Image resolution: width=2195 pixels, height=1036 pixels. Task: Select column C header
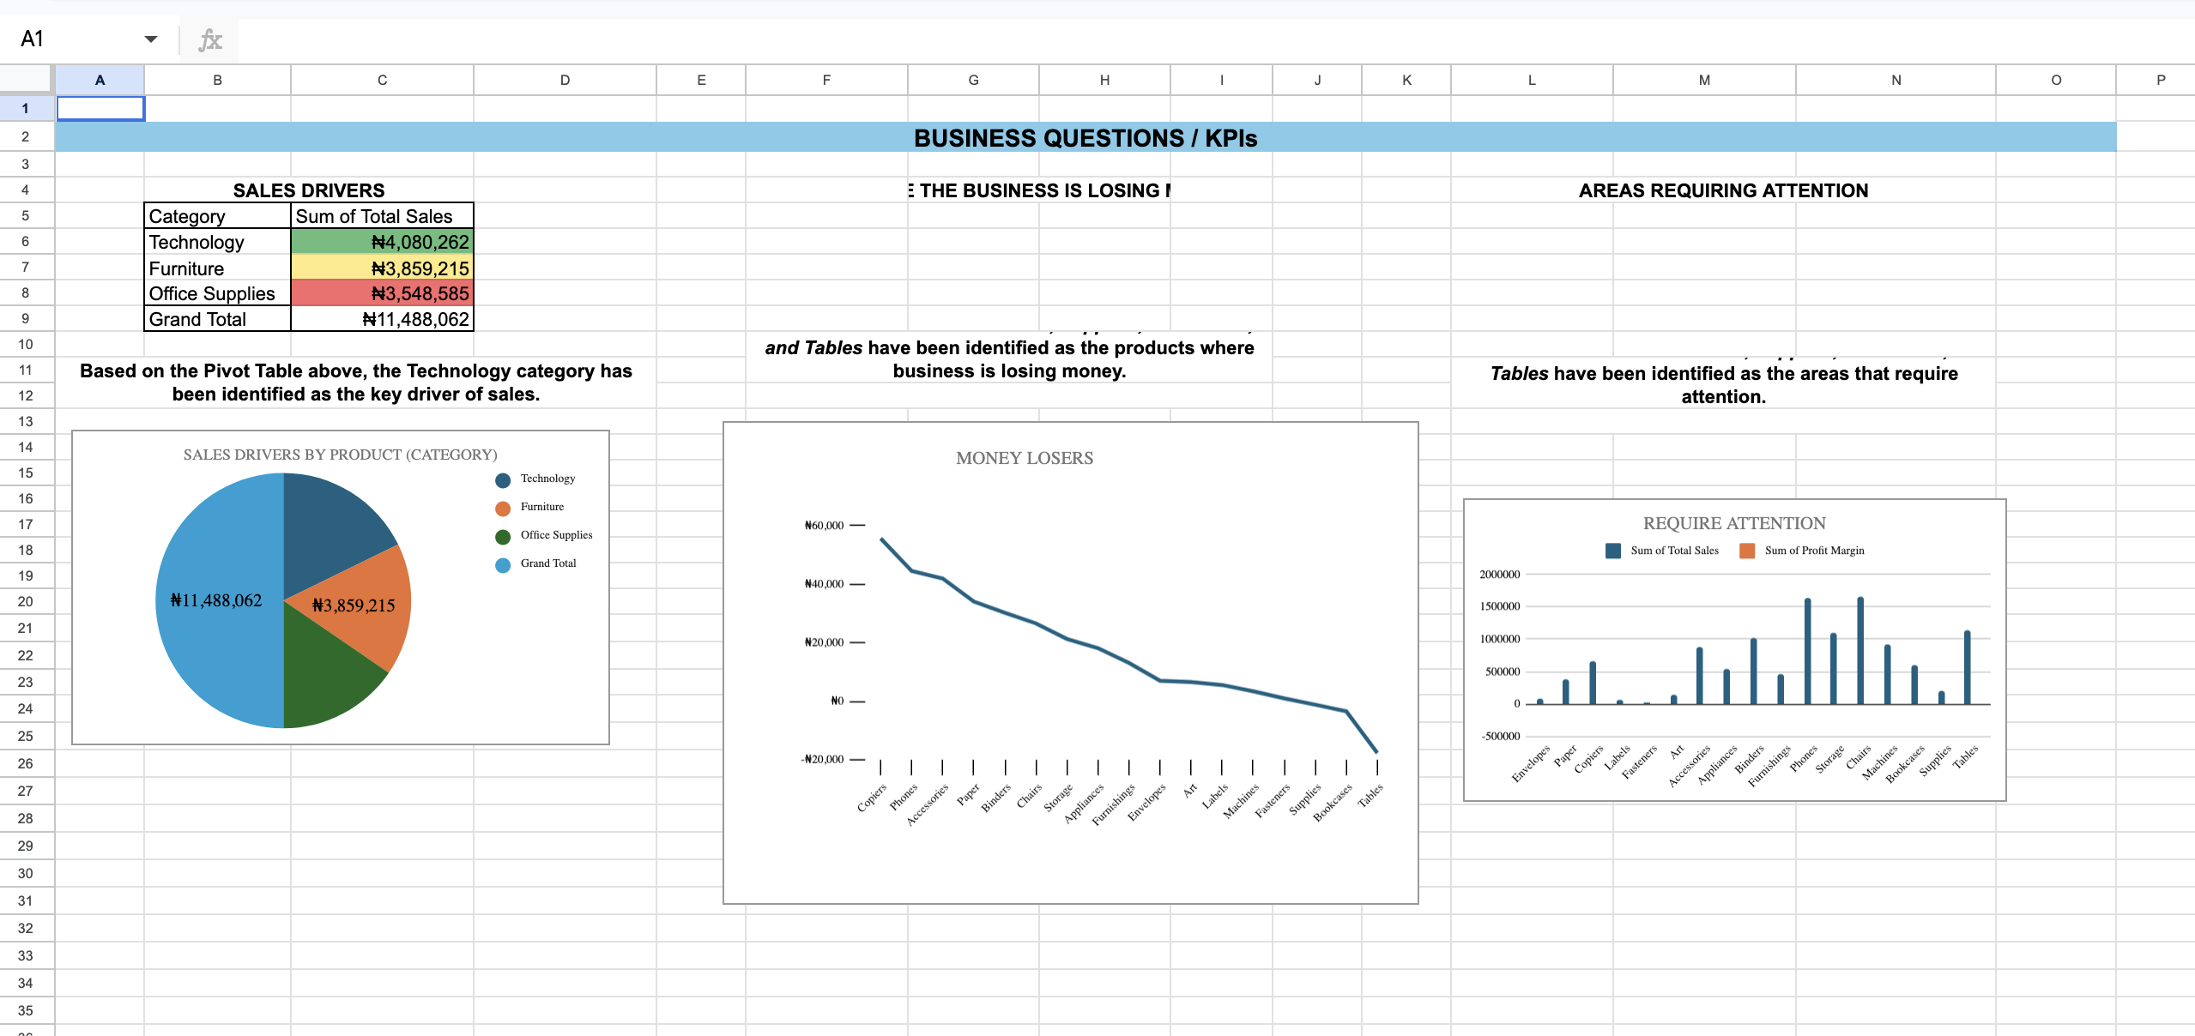382,80
